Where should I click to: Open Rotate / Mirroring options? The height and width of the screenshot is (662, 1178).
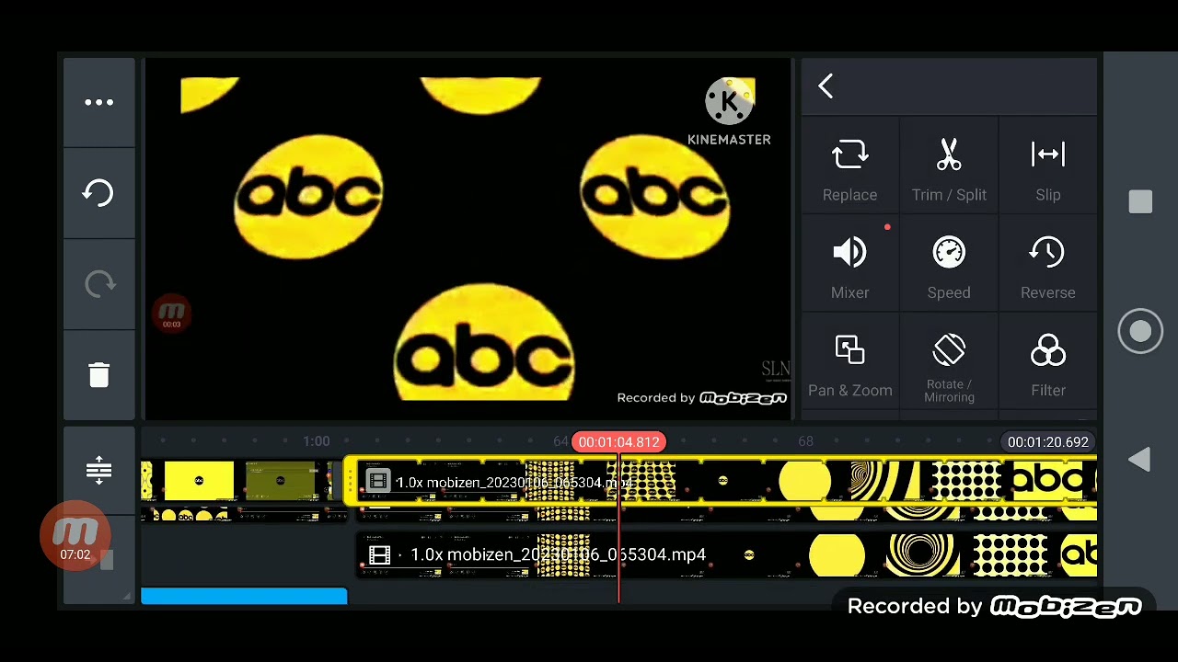coord(949,365)
